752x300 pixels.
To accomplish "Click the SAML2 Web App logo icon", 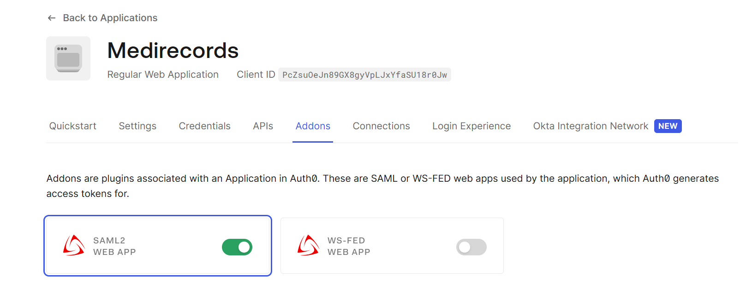I will 74,246.
